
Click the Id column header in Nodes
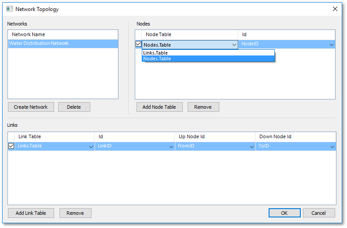(287, 34)
